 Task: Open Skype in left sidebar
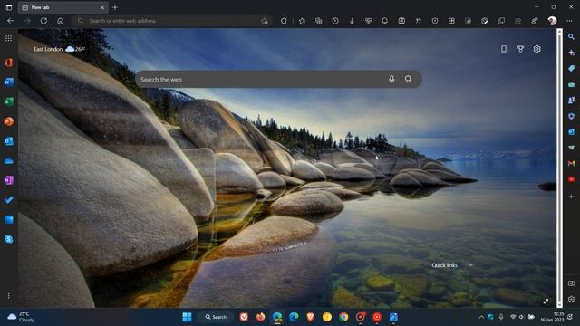[9, 239]
